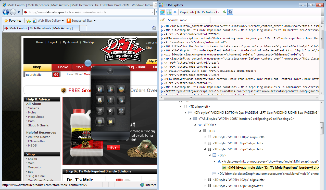Collapse the floating palette with round arrow button
Image resolution: width=326 pixels, height=190 pixels.
(110, 71)
